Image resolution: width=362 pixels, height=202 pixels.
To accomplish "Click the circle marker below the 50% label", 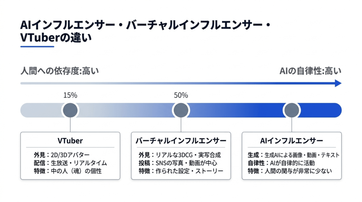I will pyautogui.click(x=181, y=110).
